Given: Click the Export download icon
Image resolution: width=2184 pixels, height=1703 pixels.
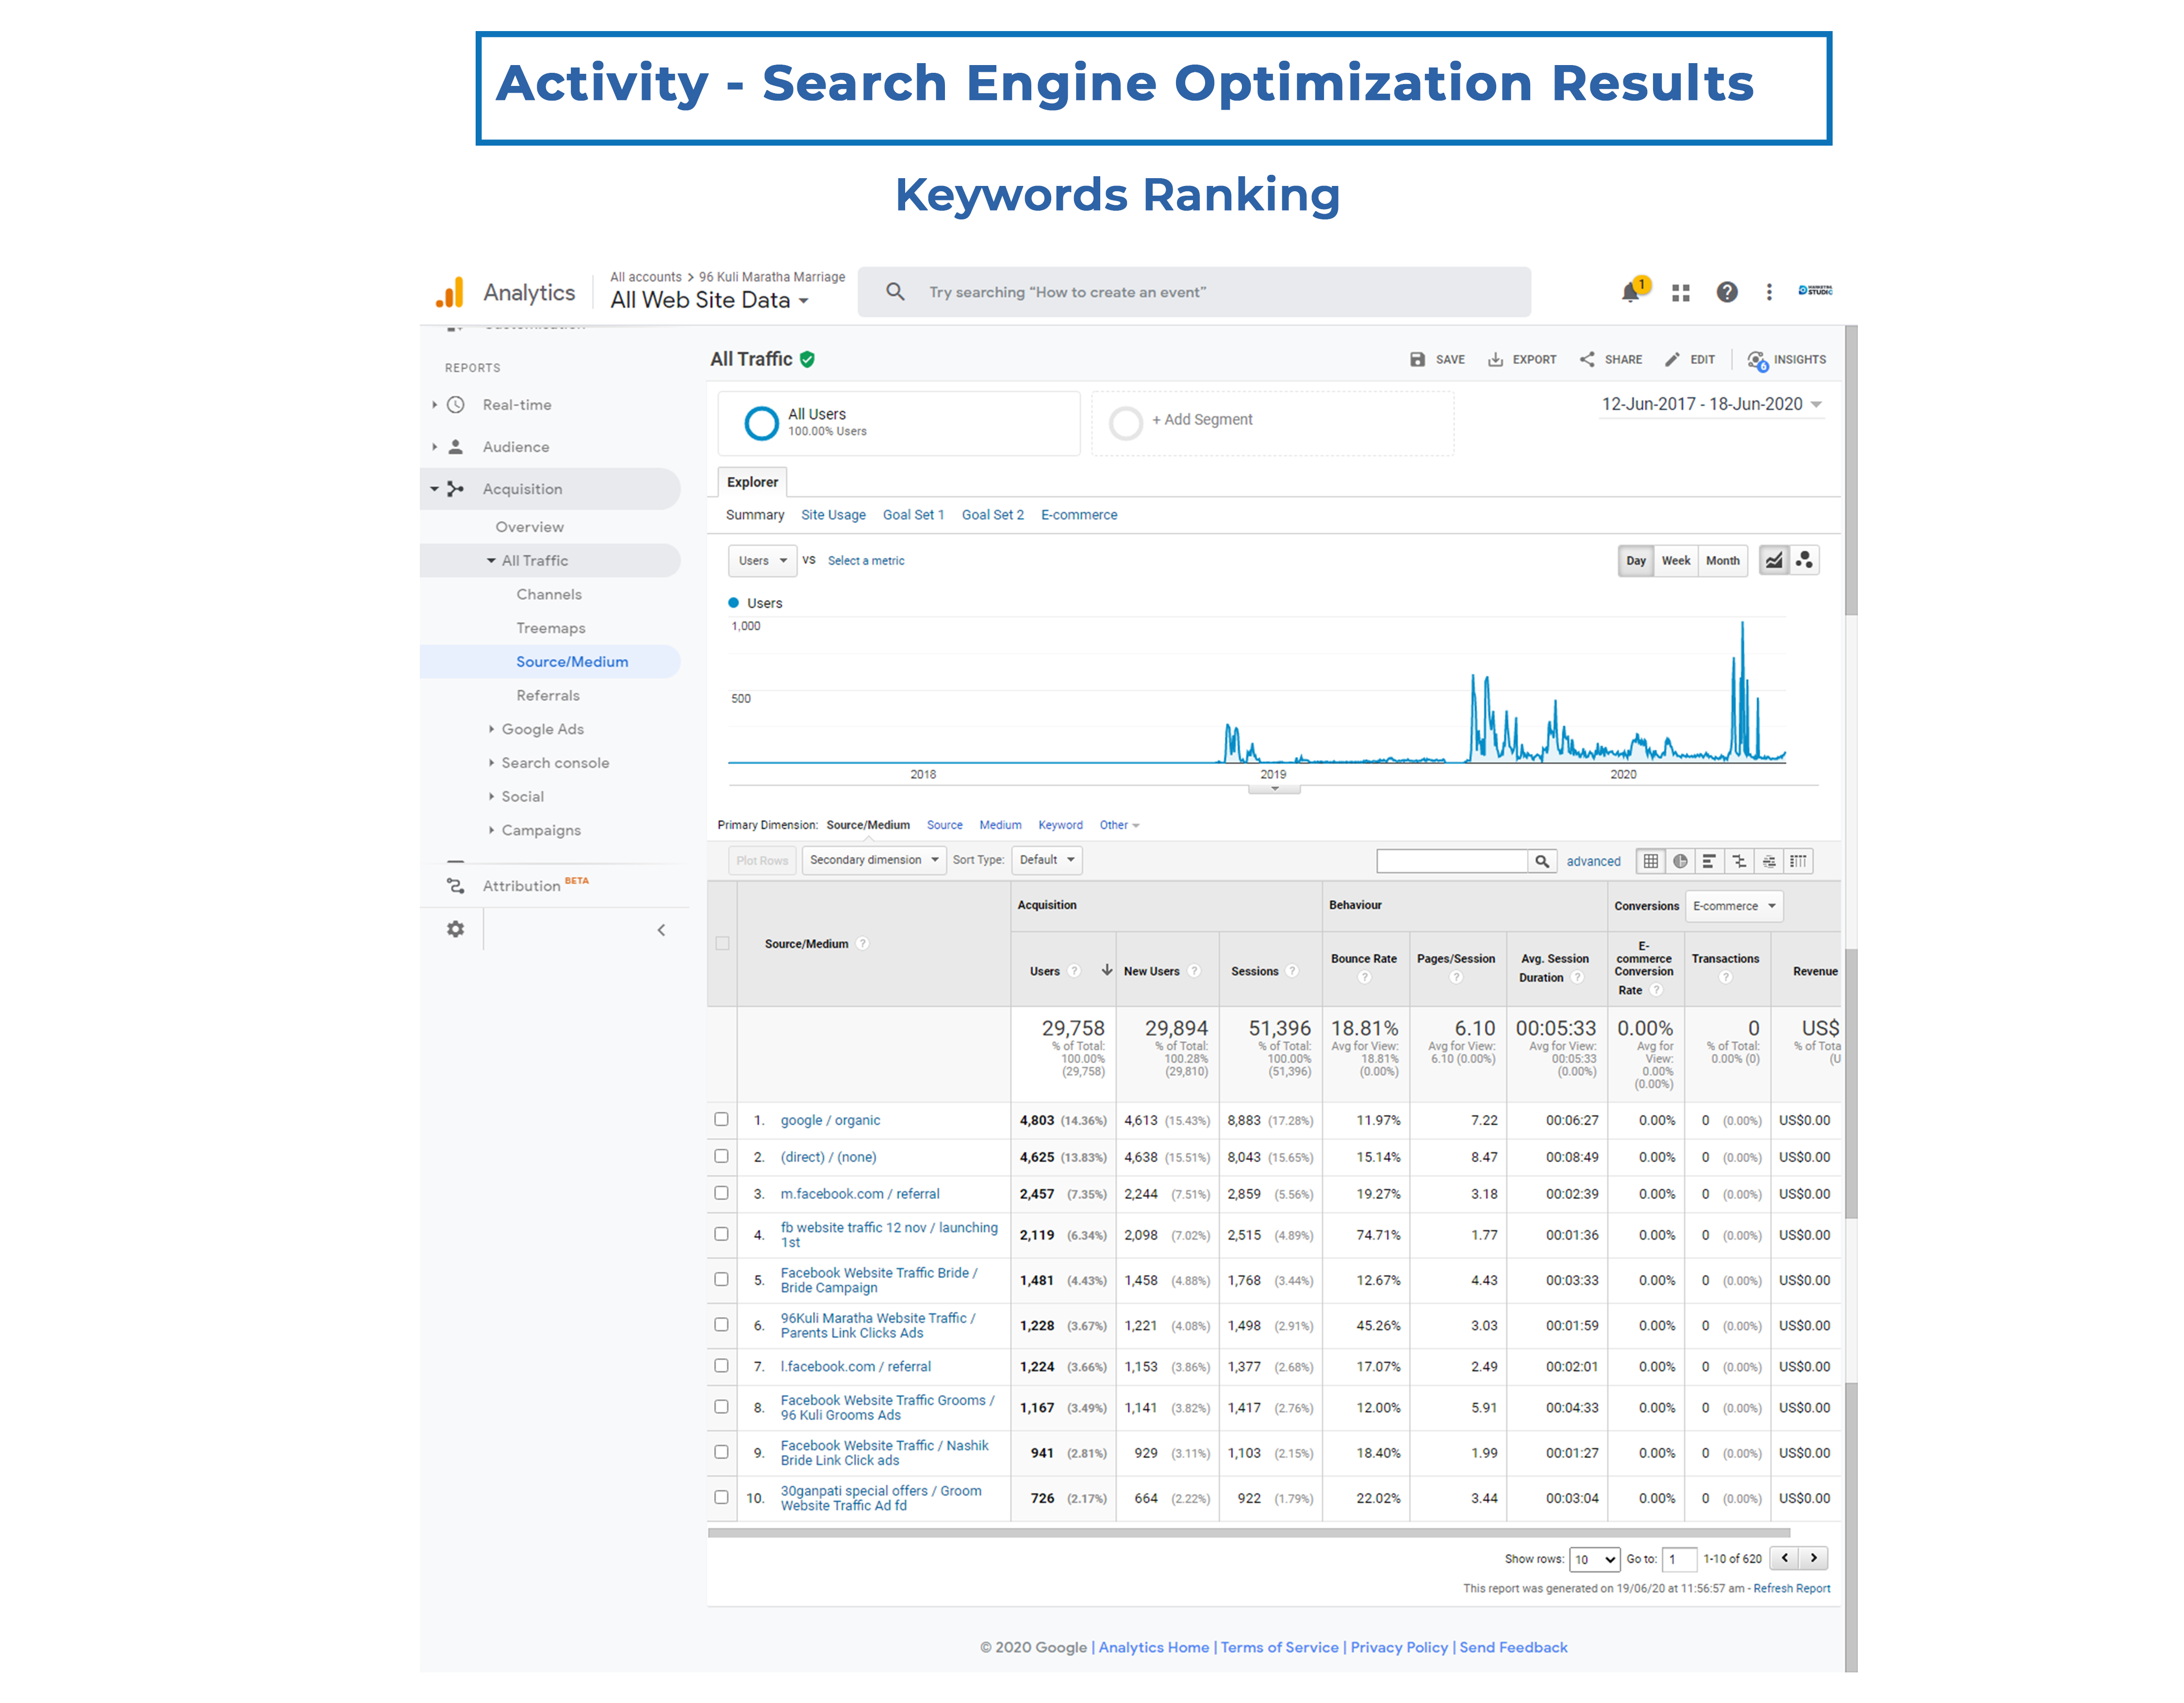Looking at the screenshot, I should 1495,359.
